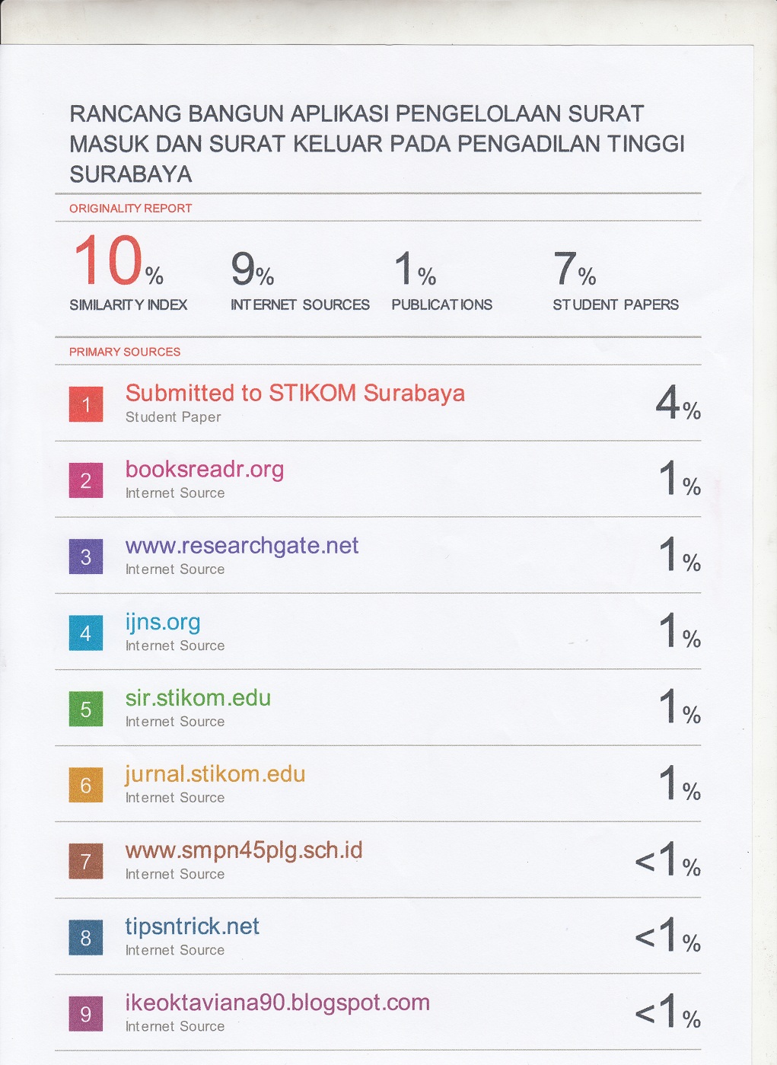Click the blue number 4 source badge
777x1065 pixels.
(86, 633)
